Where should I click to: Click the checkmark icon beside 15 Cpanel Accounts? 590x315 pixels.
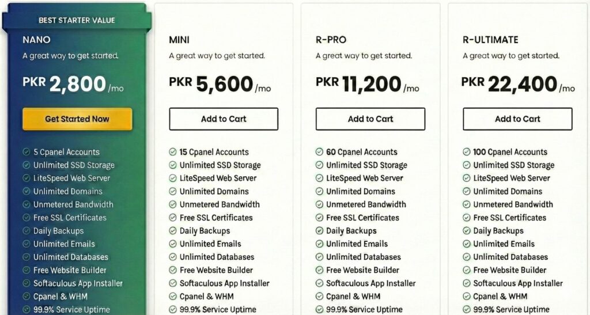click(x=173, y=152)
